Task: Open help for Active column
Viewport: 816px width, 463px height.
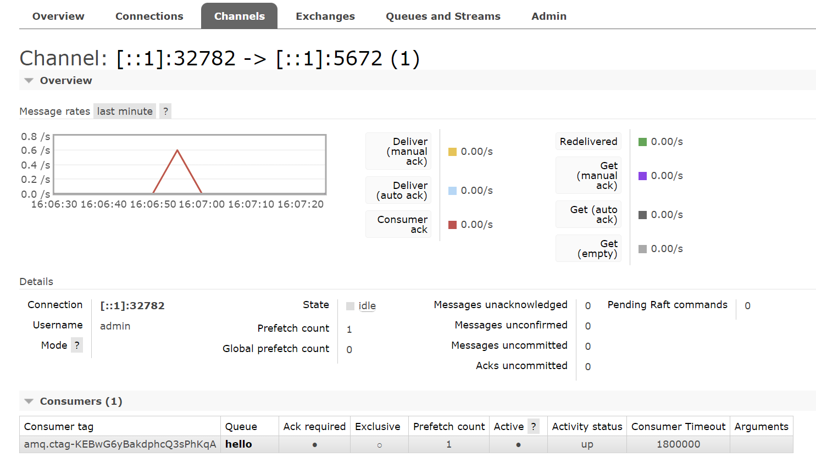Action: tap(533, 426)
